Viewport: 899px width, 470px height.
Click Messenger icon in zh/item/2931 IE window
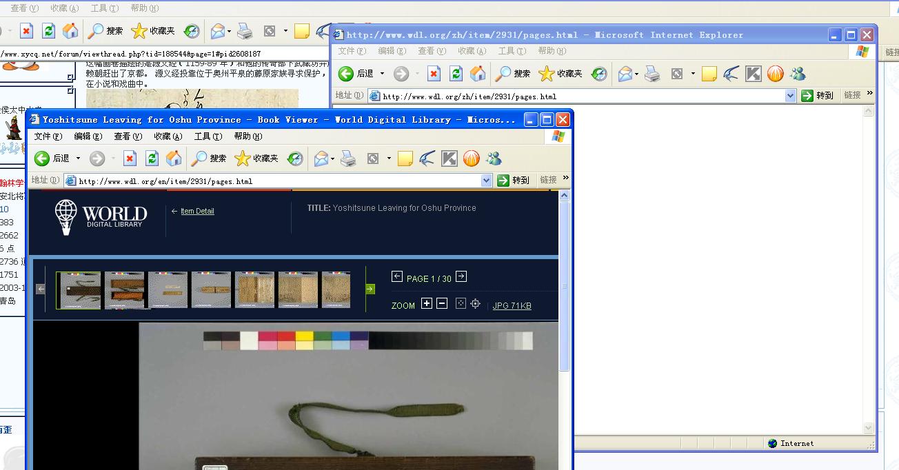798,74
